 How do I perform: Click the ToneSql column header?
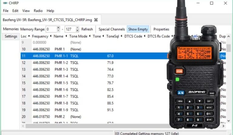(x=114, y=36)
